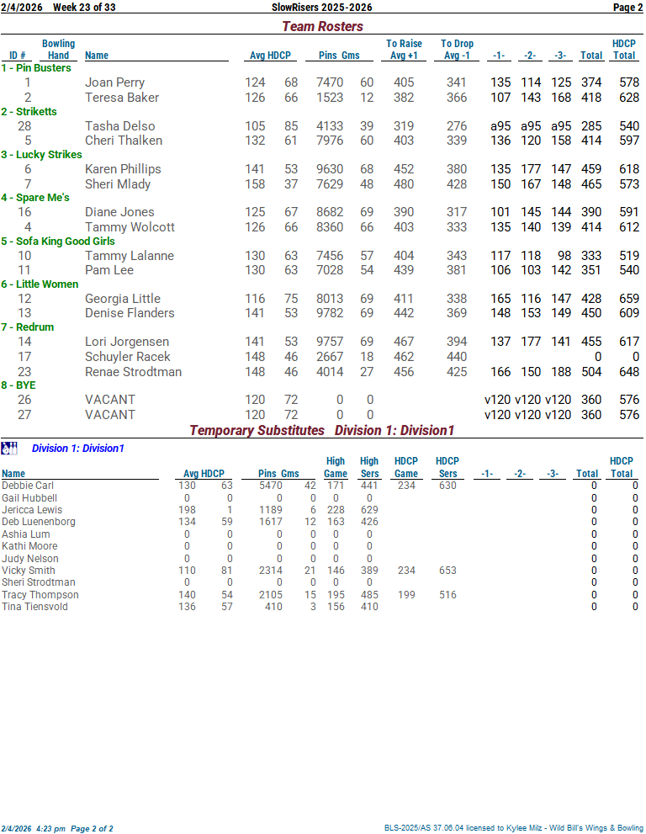Click the name Cheri Thalken
Image resolution: width=646 pixels, height=834 pixels.
coord(124,141)
